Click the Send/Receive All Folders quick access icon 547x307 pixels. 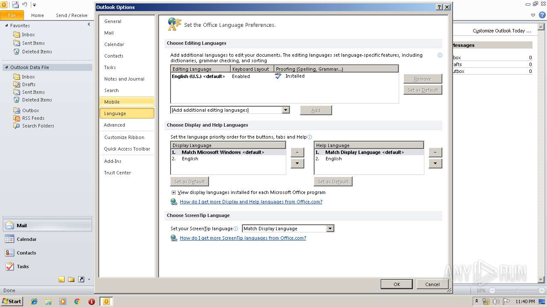15,5
